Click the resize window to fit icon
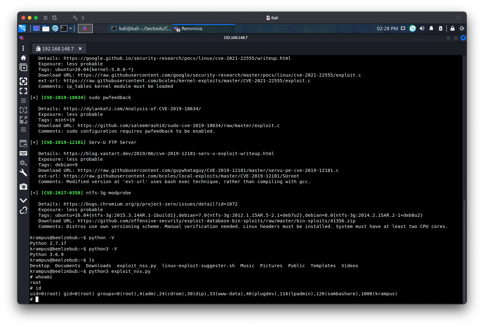Viewport: 484px width, 327px height. pos(23,81)
